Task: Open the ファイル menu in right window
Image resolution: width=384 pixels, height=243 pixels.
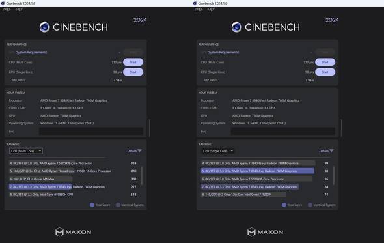Action: (x=199, y=10)
